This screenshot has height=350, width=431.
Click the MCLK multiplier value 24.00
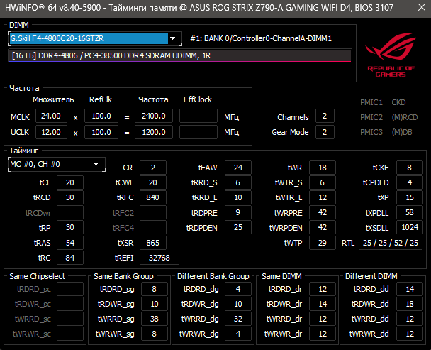[x=52, y=116]
